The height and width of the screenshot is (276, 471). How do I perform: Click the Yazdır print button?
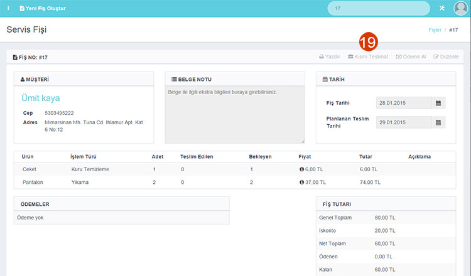click(x=330, y=56)
